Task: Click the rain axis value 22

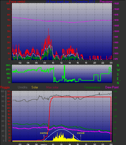Action: point(9,104)
